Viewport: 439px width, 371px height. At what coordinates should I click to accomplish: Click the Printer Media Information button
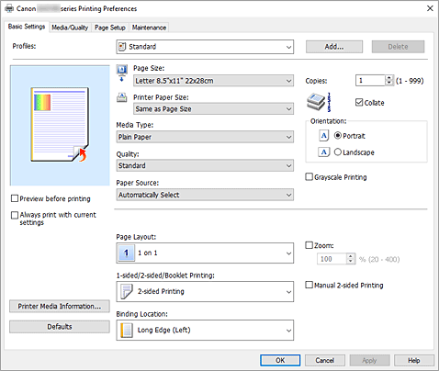point(60,306)
